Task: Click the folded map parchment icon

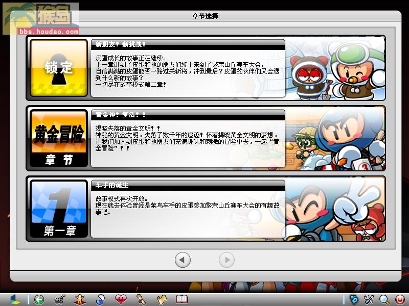Action: click(162, 299)
